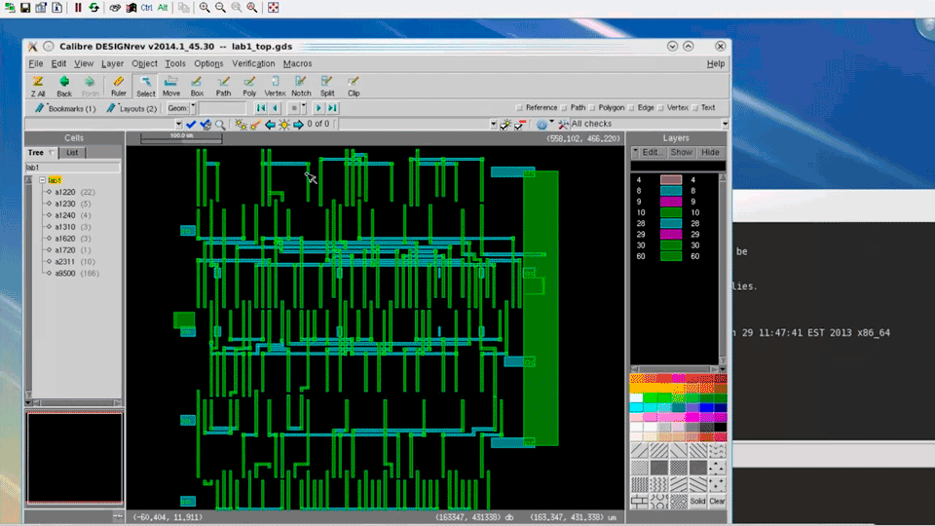This screenshot has width=935, height=526.
Task: Enable the Text checkbox
Action: pos(695,108)
